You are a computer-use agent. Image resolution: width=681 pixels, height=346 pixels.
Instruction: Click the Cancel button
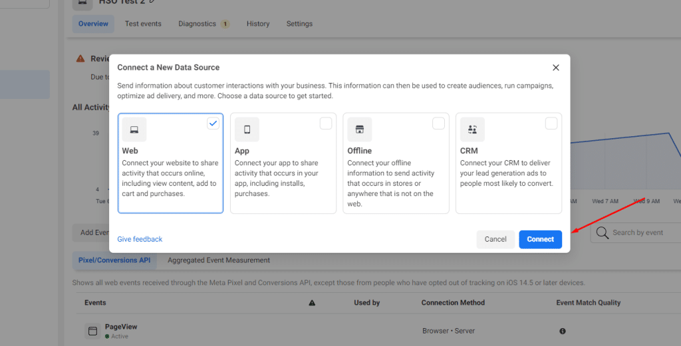click(x=495, y=239)
